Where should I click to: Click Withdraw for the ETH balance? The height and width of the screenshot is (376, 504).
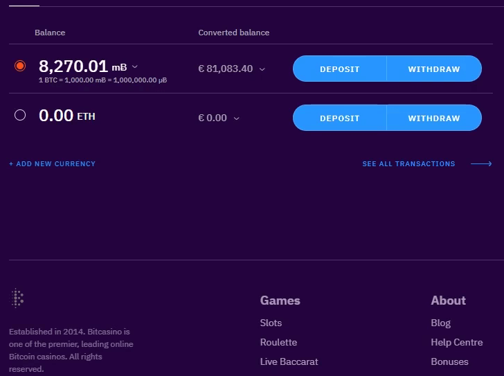click(434, 118)
